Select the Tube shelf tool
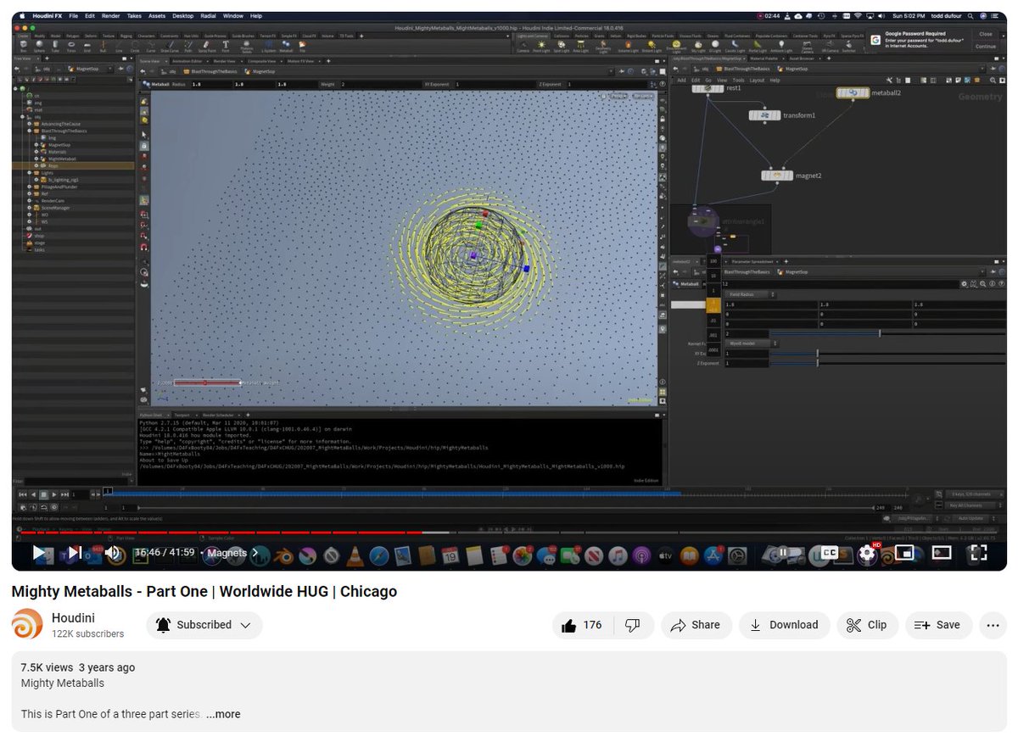1018x742 pixels. click(57, 46)
